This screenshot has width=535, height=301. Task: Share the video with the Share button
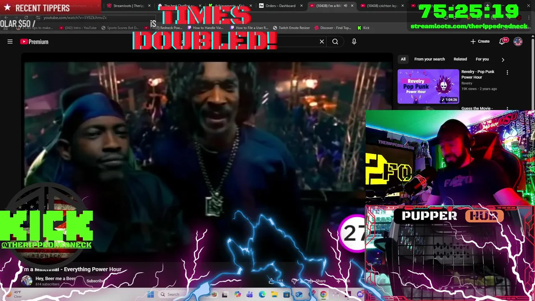click(x=317, y=281)
